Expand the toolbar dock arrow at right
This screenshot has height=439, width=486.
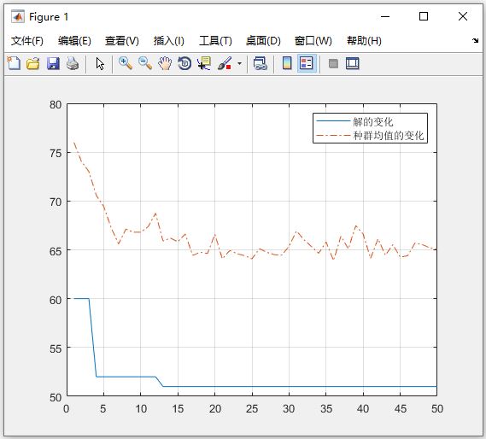pyautogui.click(x=475, y=40)
